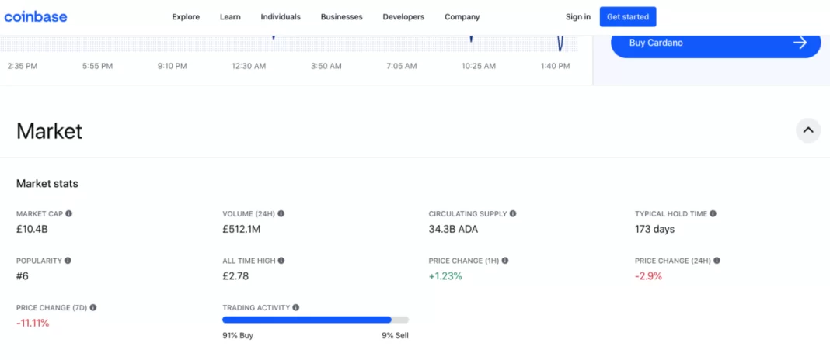This screenshot has height=360, width=830.
Task: Open the Businesses navigation menu
Action: click(x=341, y=17)
